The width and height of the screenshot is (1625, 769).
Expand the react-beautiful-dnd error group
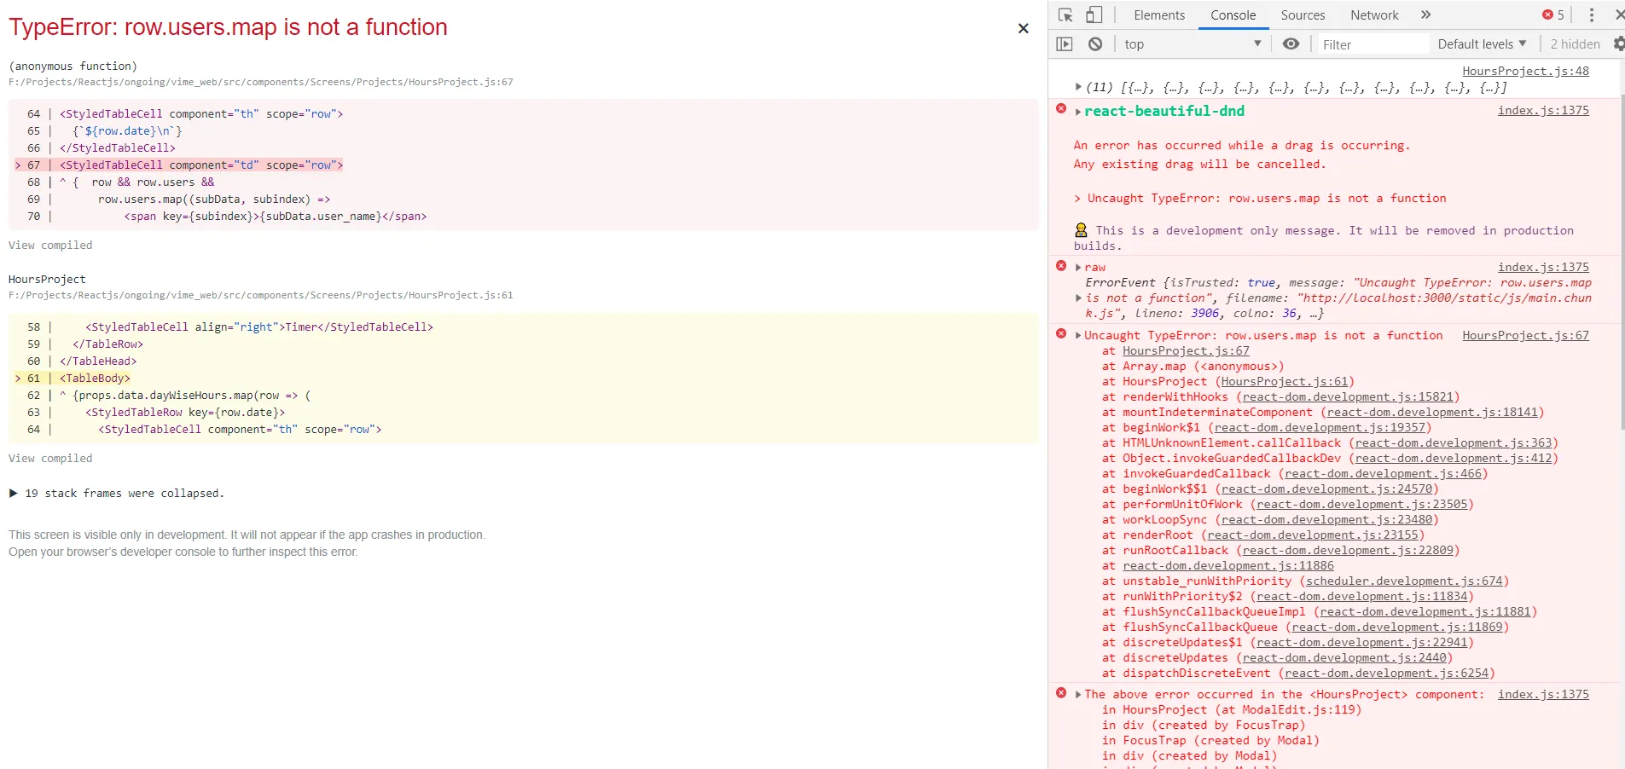coord(1078,112)
